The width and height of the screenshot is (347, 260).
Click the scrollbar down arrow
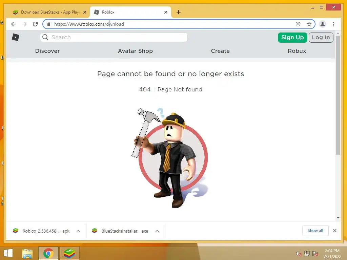(338, 218)
